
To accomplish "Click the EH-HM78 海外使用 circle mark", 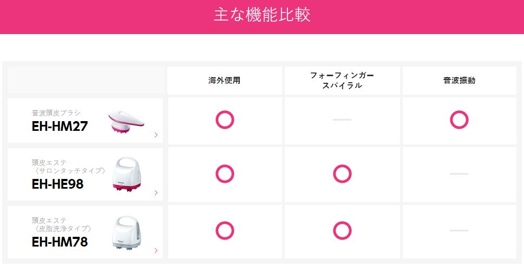I will click(x=225, y=231).
